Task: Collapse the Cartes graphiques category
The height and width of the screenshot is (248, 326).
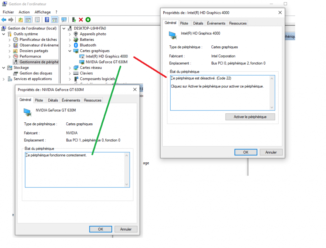Action: [x=70, y=51]
